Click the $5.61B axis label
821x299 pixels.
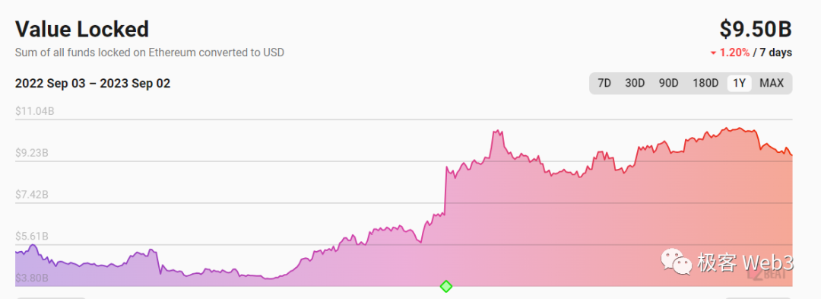[x=33, y=237]
